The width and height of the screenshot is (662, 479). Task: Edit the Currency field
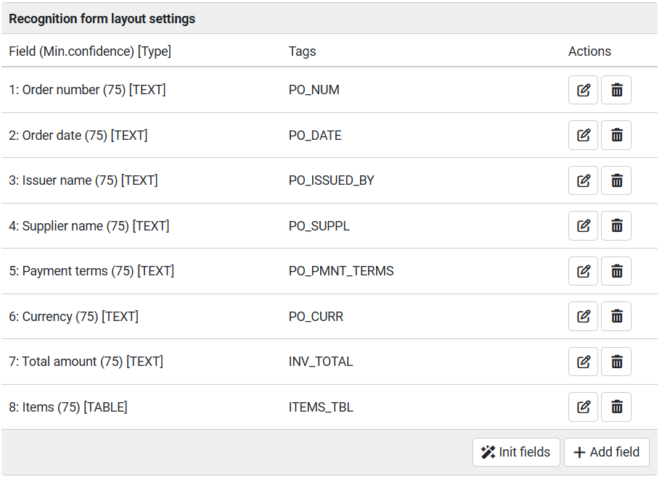tap(583, 317)
